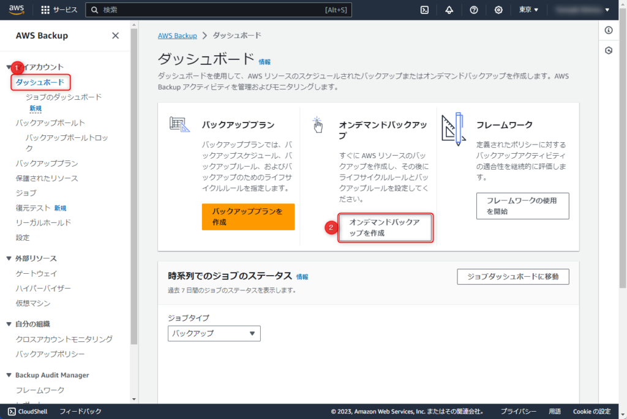This screenshot has height=419, width=627.
Task: Click the フィードバック footer link
Action: click(x=80, y=412)
